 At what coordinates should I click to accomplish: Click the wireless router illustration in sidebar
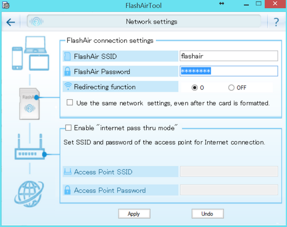[30, 147]
